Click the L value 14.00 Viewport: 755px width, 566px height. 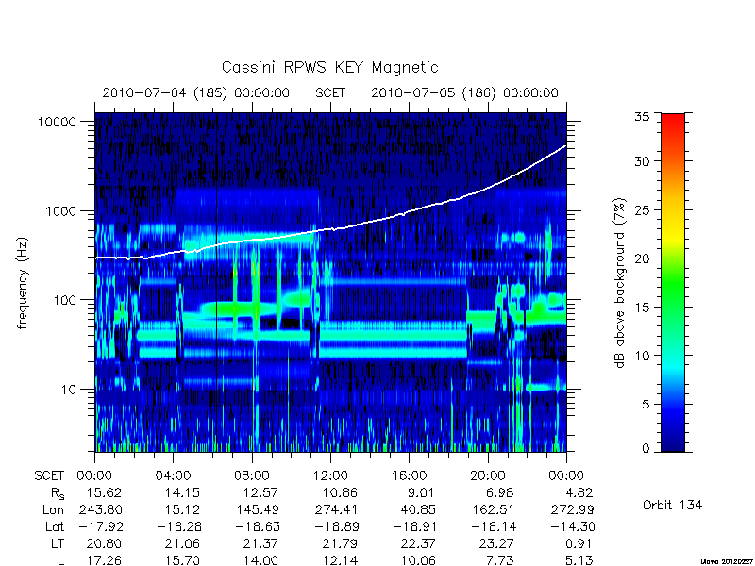click(260, 560)
